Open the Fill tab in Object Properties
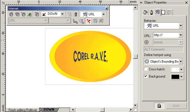190x112 pixels. coord(145,12)
